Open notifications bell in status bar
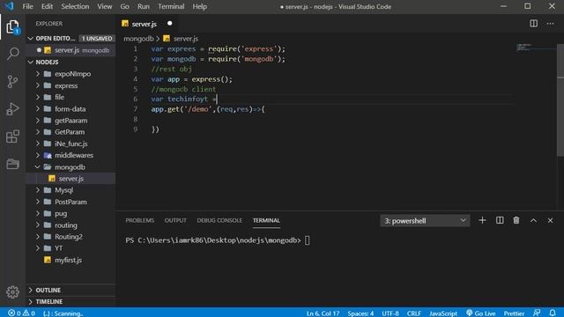The image size is (564, 317). (x=553, y=313)
